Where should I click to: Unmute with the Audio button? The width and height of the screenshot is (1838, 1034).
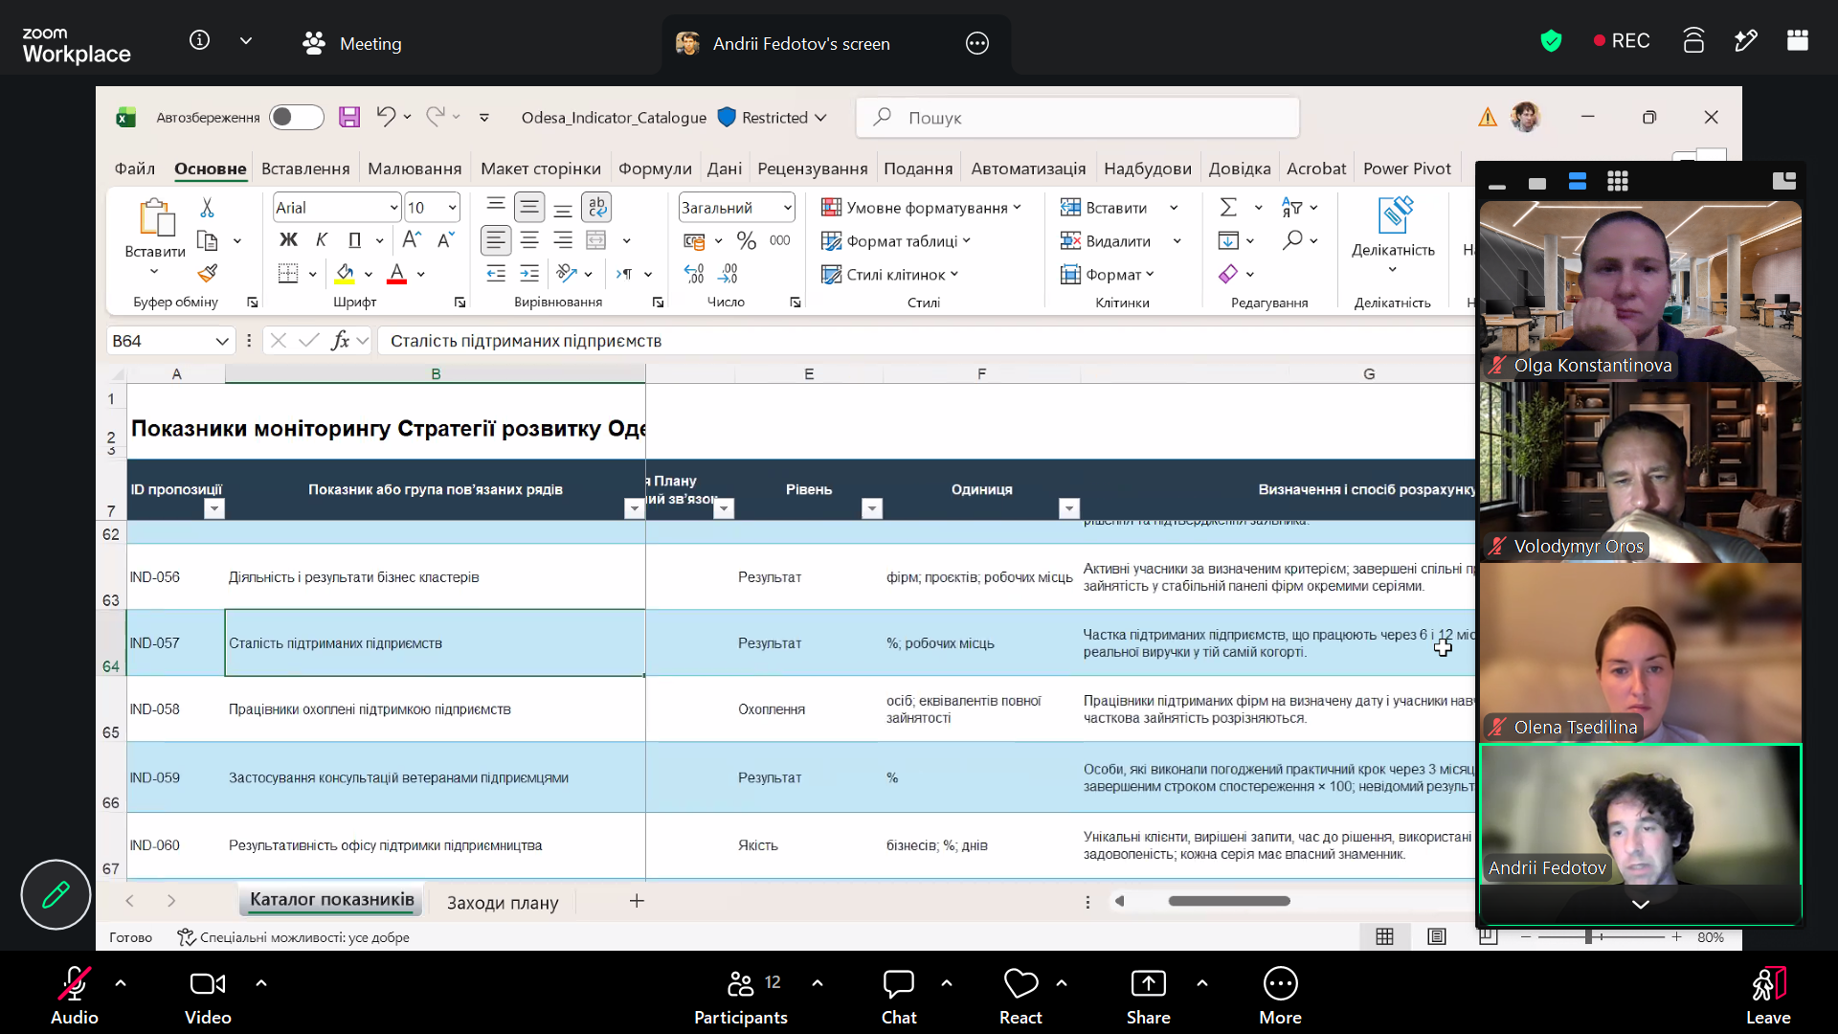(x=74, y=996)
